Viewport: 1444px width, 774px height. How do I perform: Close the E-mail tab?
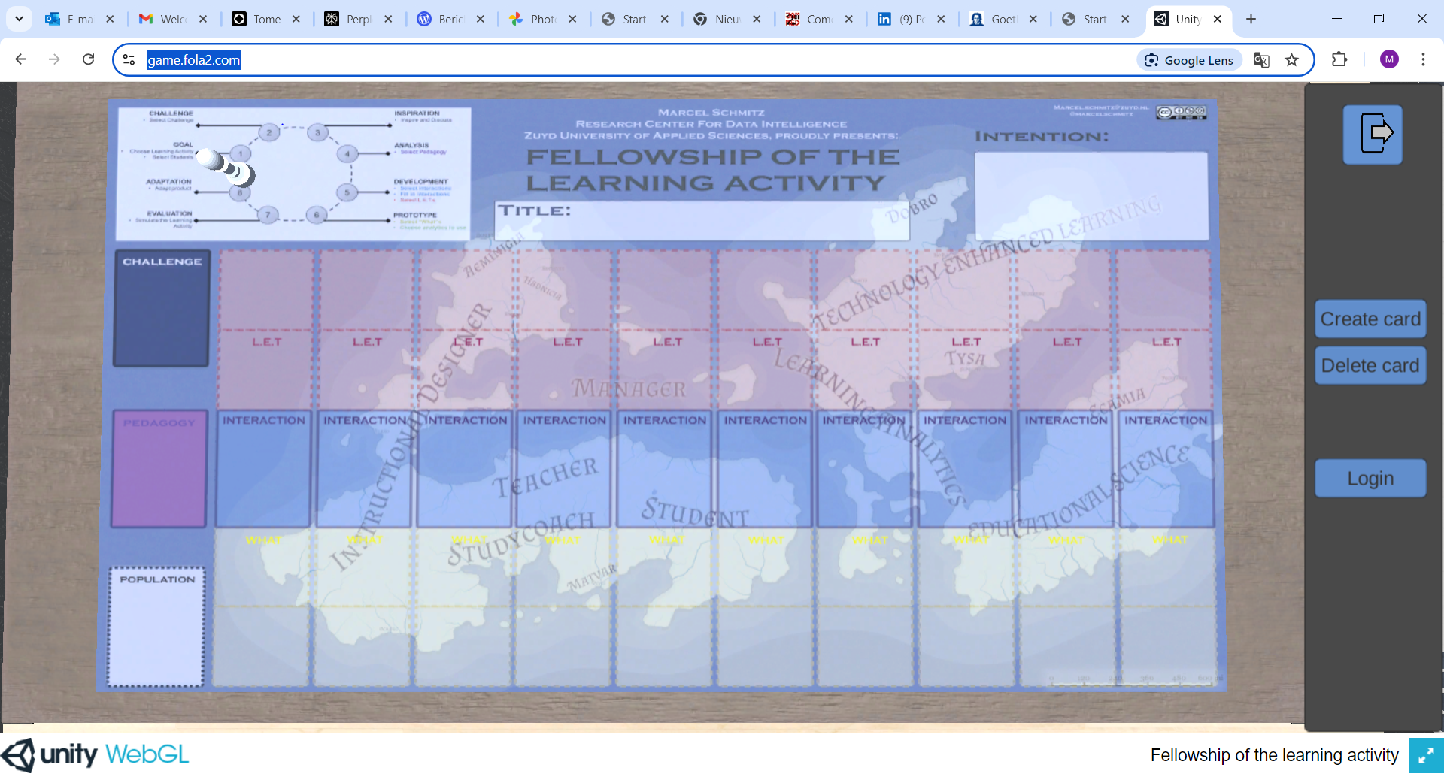point(110,19)
